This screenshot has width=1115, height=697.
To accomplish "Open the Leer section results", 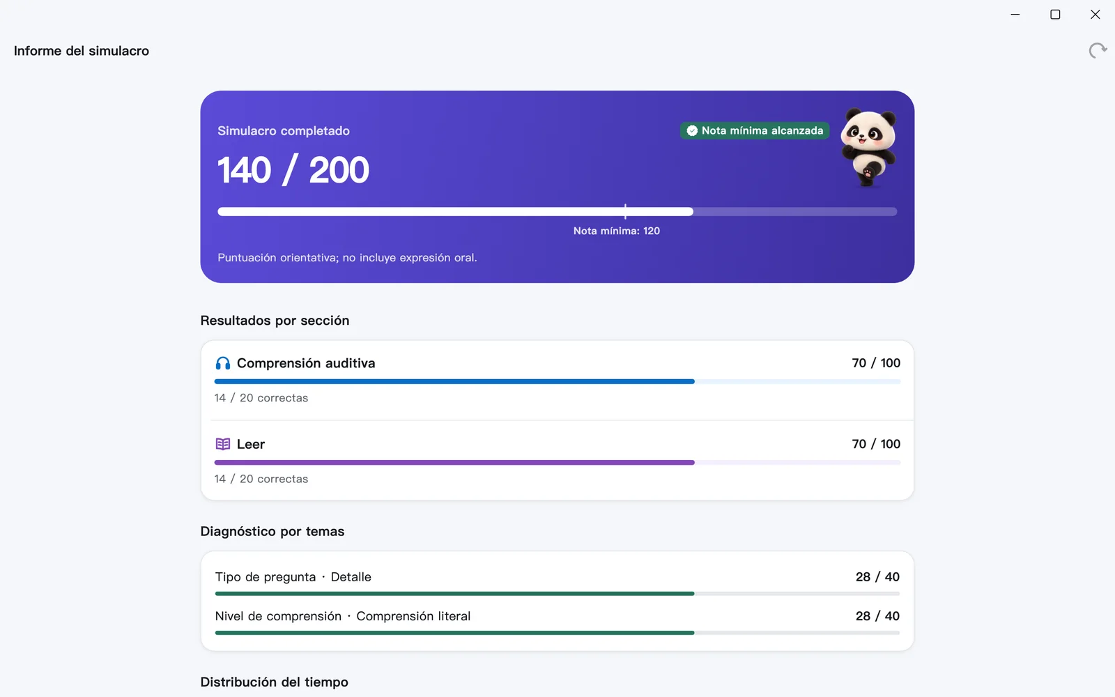I will click(x=557, y=461).
